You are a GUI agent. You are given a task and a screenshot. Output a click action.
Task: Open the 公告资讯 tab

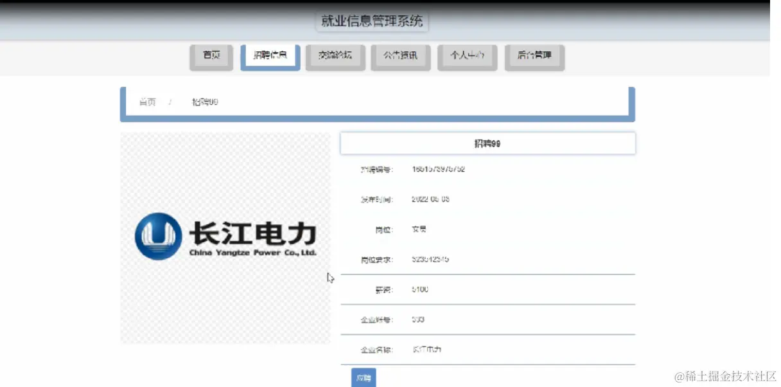[x=400, y=57]
